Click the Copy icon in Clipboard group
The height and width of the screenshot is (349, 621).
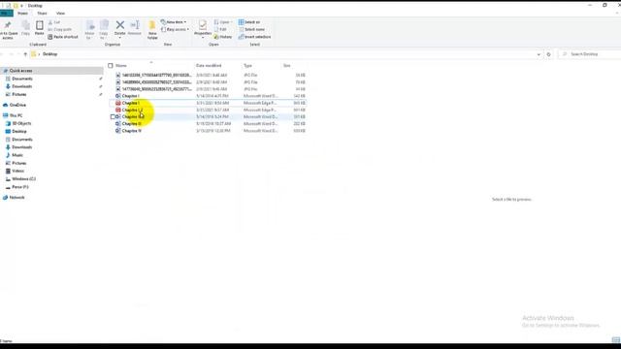tap(26, 26)
